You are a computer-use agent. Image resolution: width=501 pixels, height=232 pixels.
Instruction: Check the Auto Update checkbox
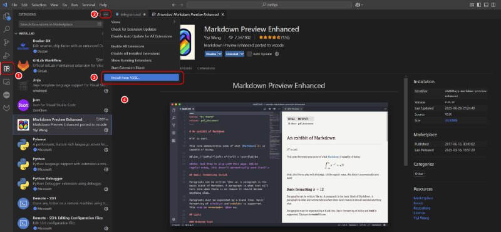pos(249,54)
